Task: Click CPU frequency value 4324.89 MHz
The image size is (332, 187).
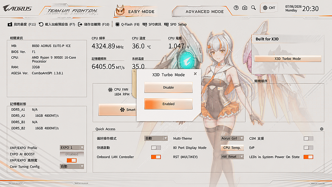Action: (108, 46)
